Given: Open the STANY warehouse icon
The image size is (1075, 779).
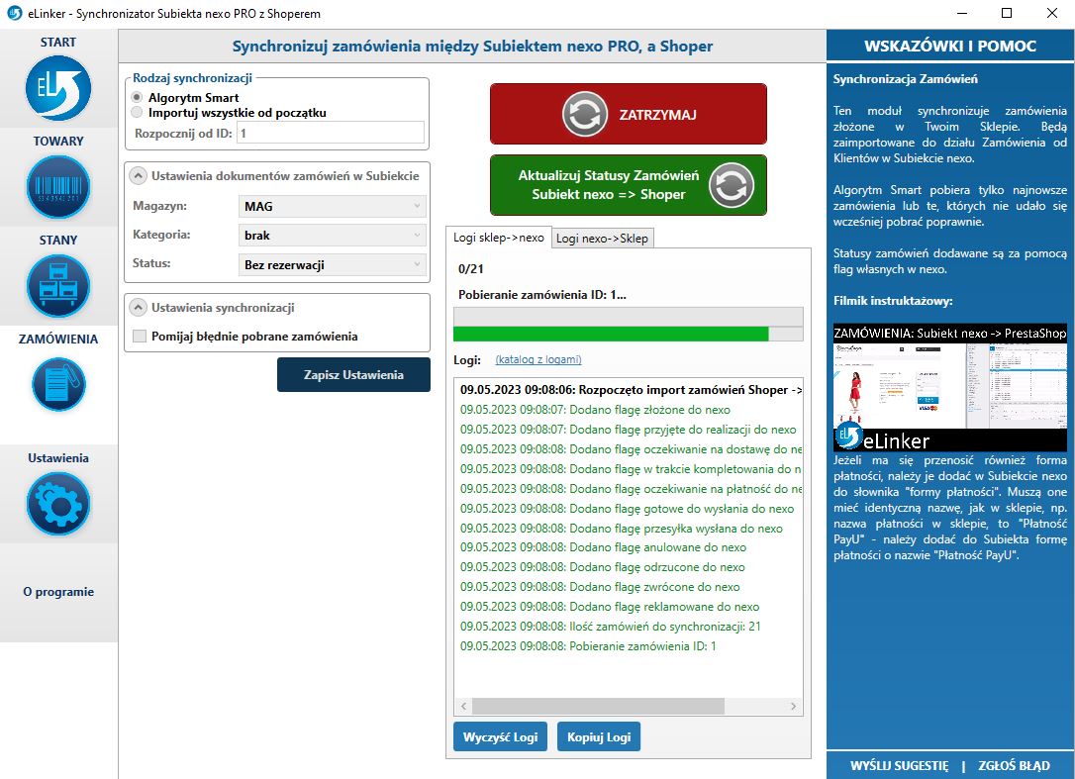Looking at the screenshot, I should (x=58, y=286).
